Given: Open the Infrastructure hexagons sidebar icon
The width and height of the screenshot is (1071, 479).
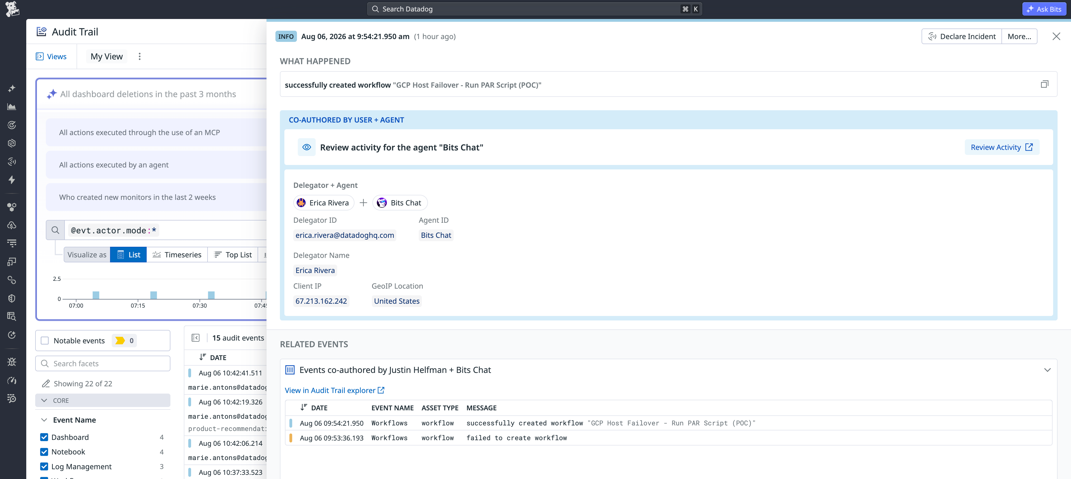Looking at the screenshot, I should (12, 207).
